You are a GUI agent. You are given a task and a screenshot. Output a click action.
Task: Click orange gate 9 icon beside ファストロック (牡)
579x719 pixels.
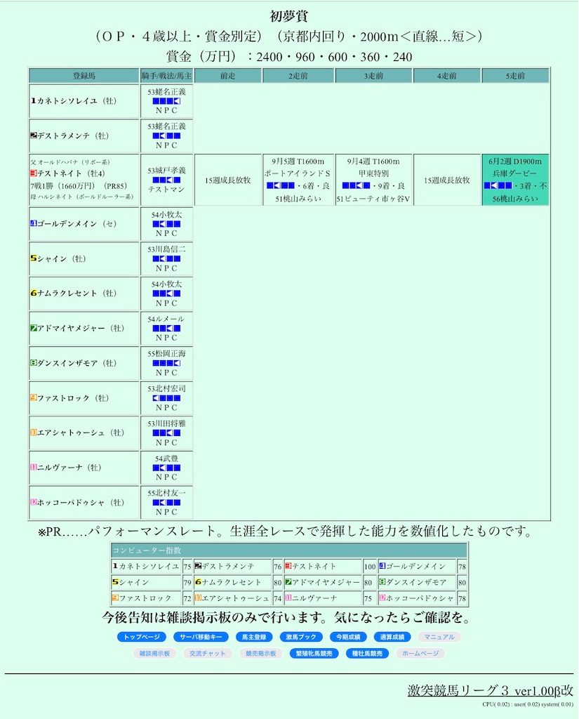point(34,397)
